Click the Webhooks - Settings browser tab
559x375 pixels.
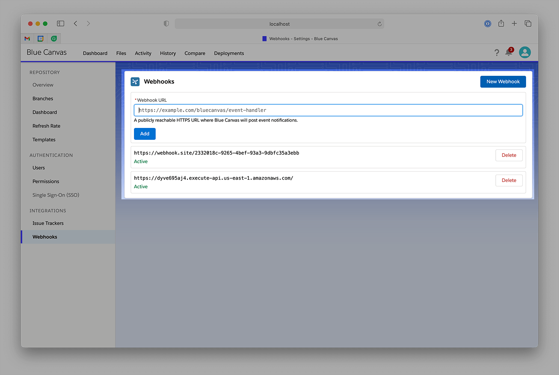point(300,38)
